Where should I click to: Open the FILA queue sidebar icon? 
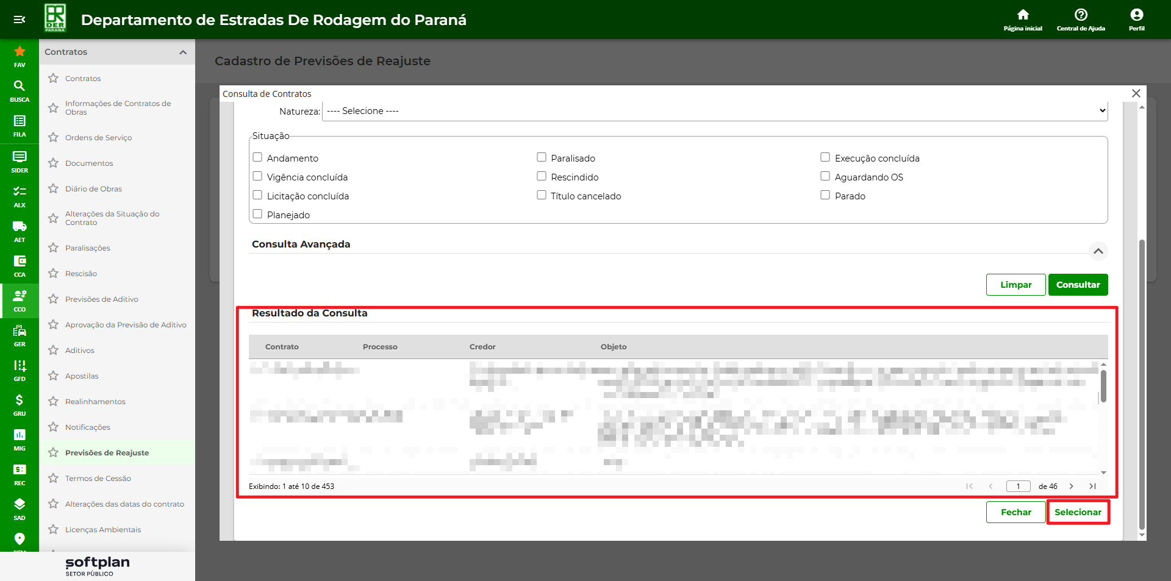tap(20, 125)
